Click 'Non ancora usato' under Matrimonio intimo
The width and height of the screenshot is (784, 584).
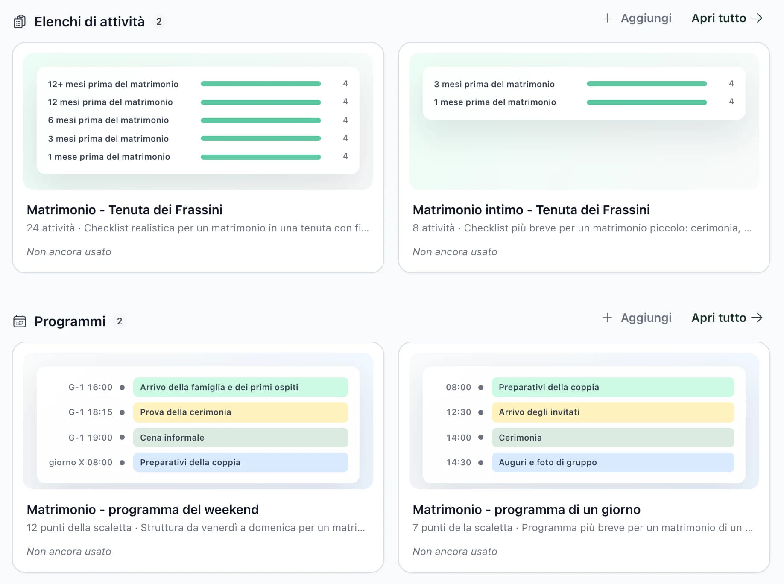click(x=455, y=252)
